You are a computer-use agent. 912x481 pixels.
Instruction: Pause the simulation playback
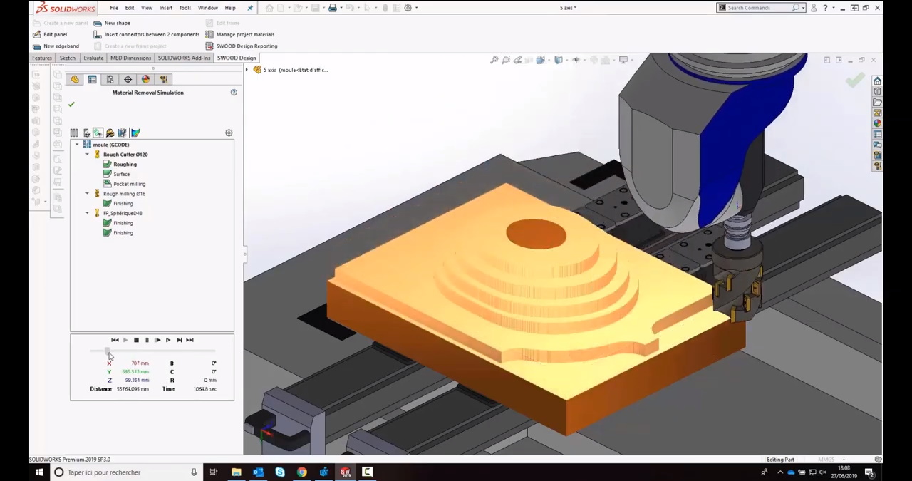pos(147,340)
